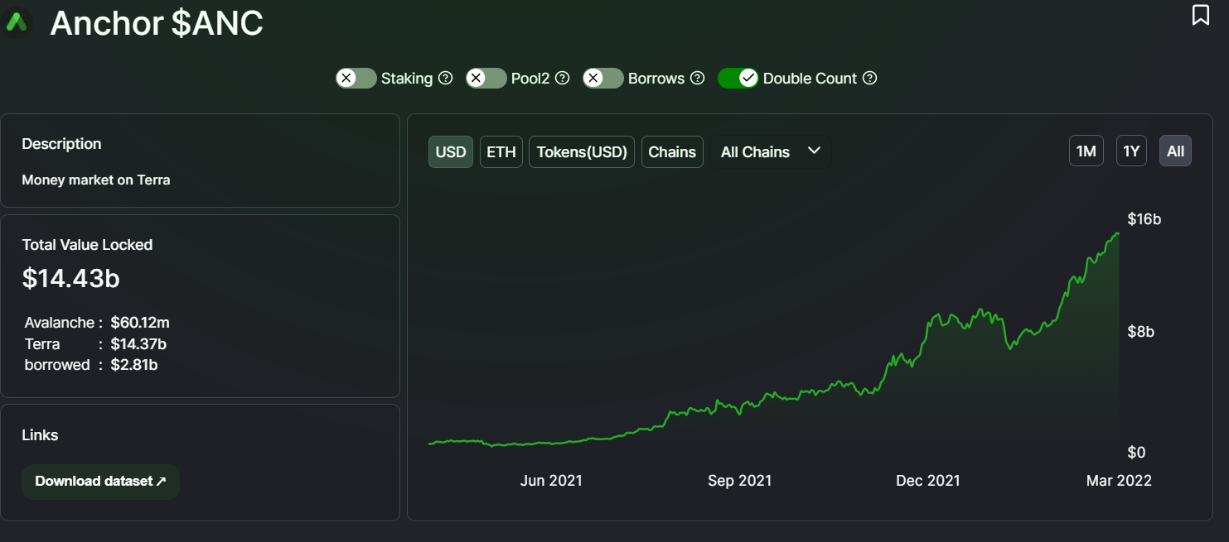
Task: Click Download dataset link
Action: pyautogui.click(x=100, y=482)
